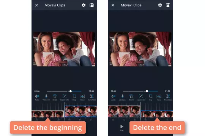Select the blue-outlined second clip on the right timeline
Viewport: 205px width, 136px height.
(157, 114)
